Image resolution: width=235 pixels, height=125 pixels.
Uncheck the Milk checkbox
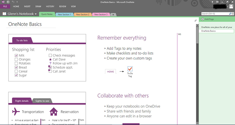coord(16,55)
